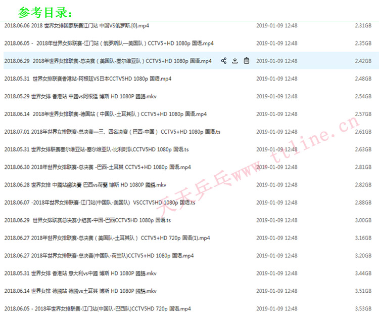Click the delete trash icon in highlighted row

coord(246,61)
